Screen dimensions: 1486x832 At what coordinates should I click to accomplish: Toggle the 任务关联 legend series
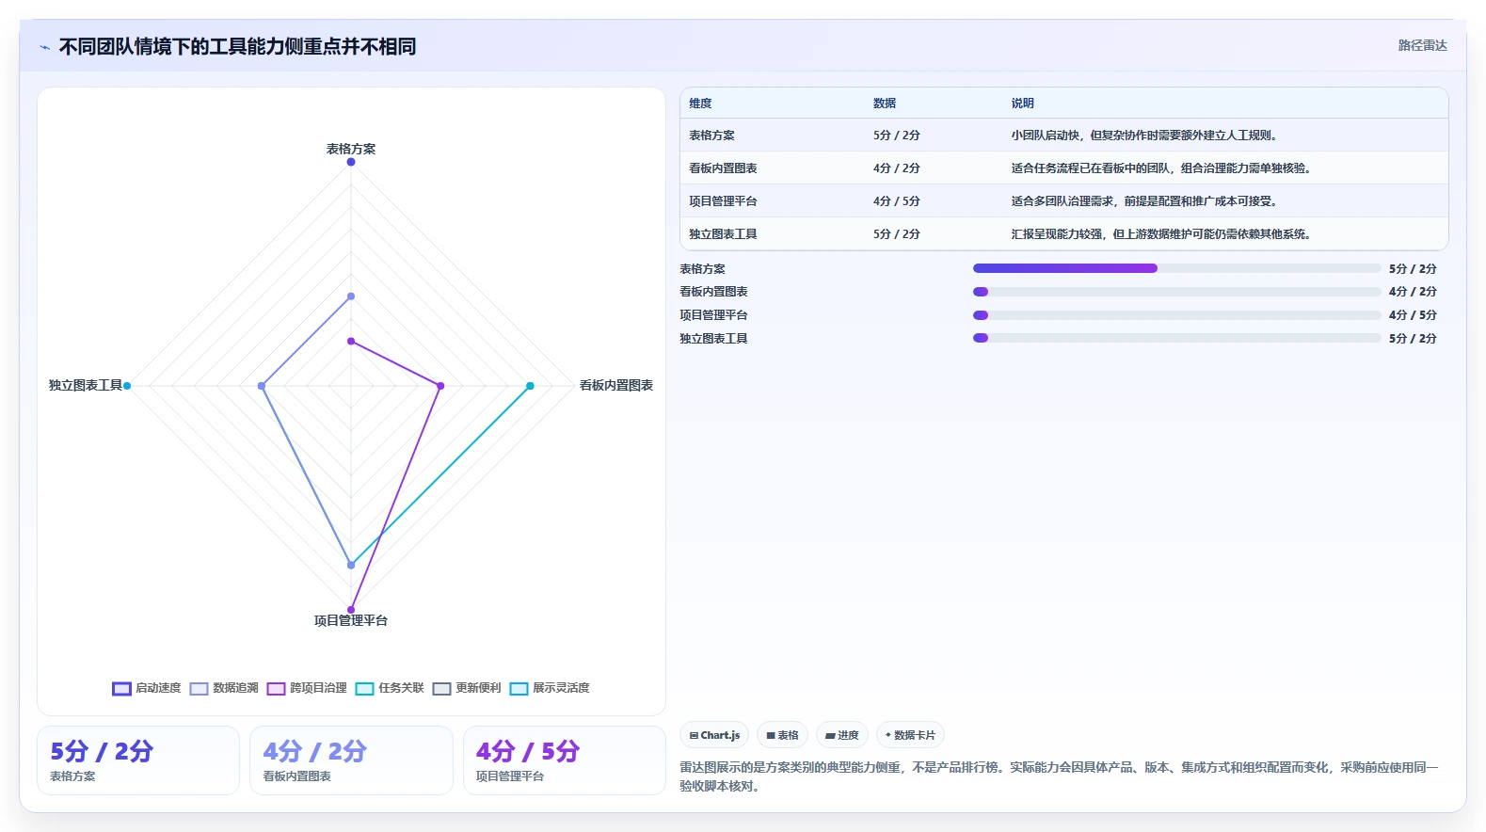[x=390, y=688]
